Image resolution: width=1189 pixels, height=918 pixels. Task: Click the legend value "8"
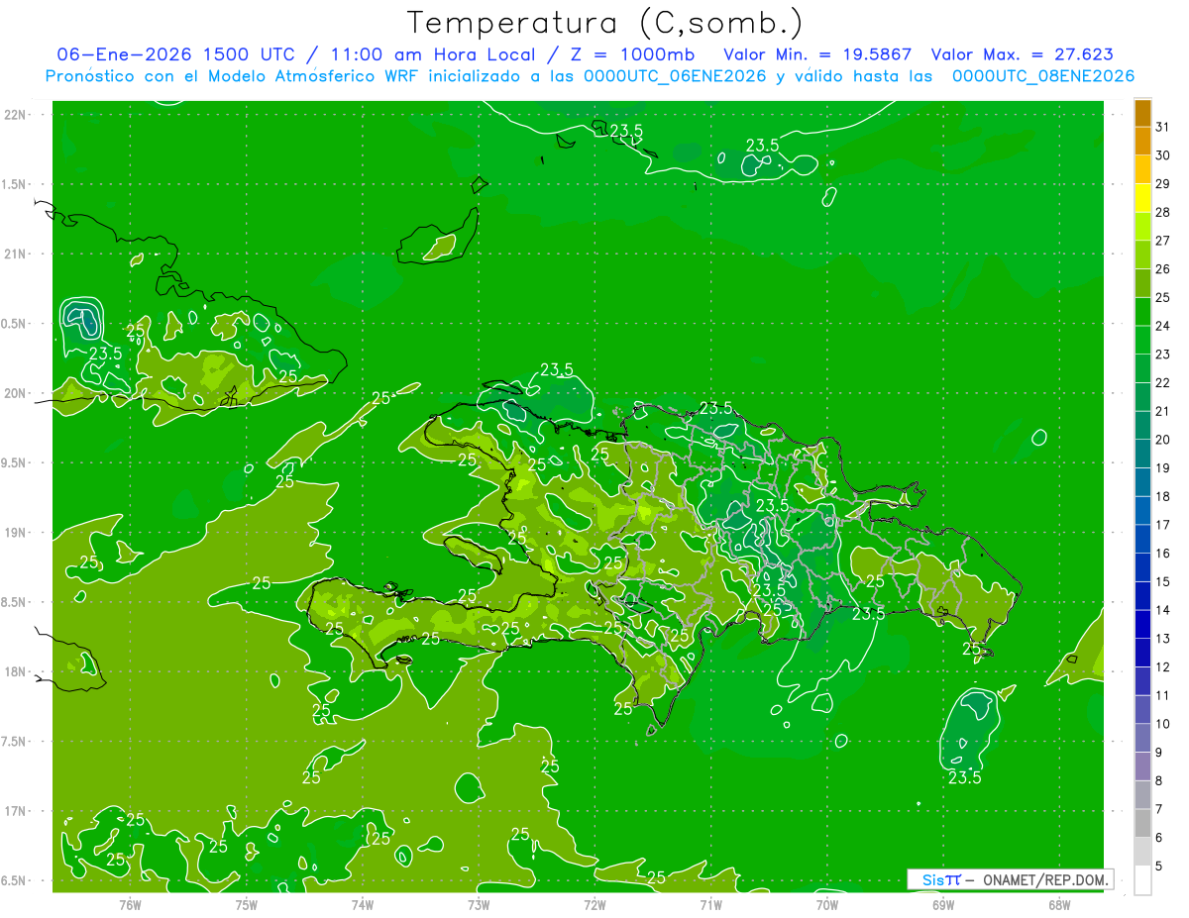[x=1159, y=780]
